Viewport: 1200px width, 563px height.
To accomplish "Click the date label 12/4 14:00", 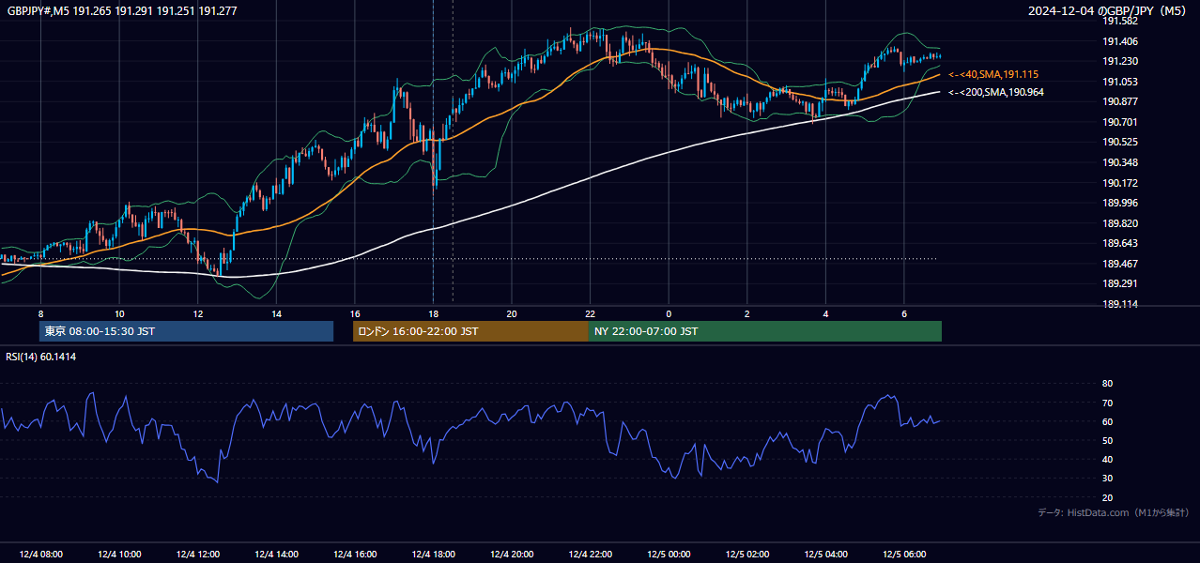I will pyautogui.click(x=276, y=555).
